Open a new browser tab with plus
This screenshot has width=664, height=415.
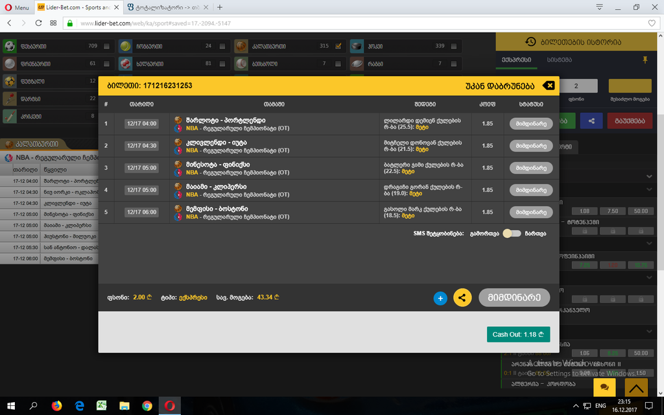220,7
